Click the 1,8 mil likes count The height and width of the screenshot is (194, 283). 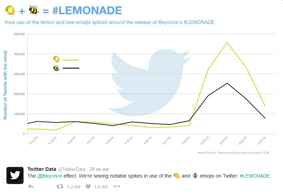pos(101,187)
